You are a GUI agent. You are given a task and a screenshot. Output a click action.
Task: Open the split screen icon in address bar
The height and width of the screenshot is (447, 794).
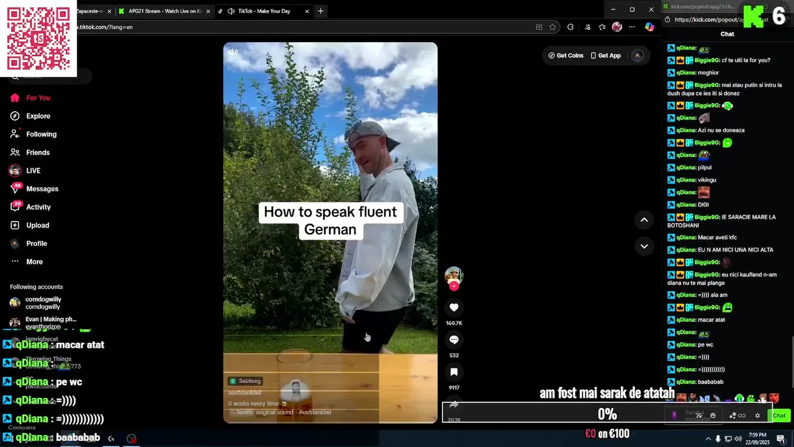click(x=539, y=27)
